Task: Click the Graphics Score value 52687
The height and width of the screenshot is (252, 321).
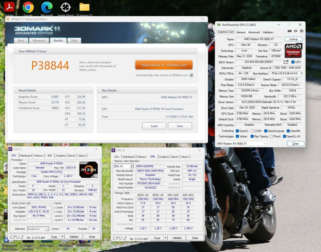Action: tap(55, 97)
